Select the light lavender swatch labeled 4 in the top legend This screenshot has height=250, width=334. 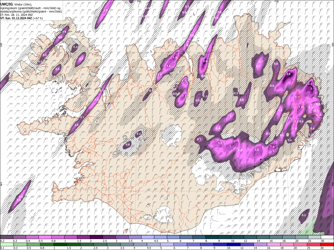[x=147, y=237]
